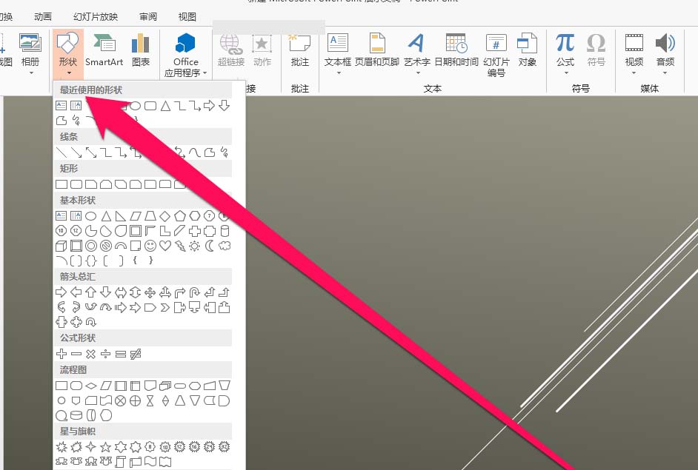Select the left arrow in 箭头总汇
Image resolution: width=698 pixels, height=470 pixels.
pyautogui.click(x=76, y=292)
